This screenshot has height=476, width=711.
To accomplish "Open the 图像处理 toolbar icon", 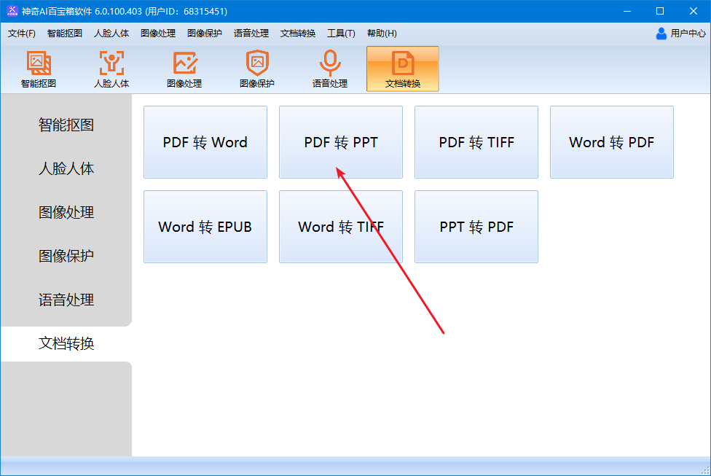I will click(184, 69).
